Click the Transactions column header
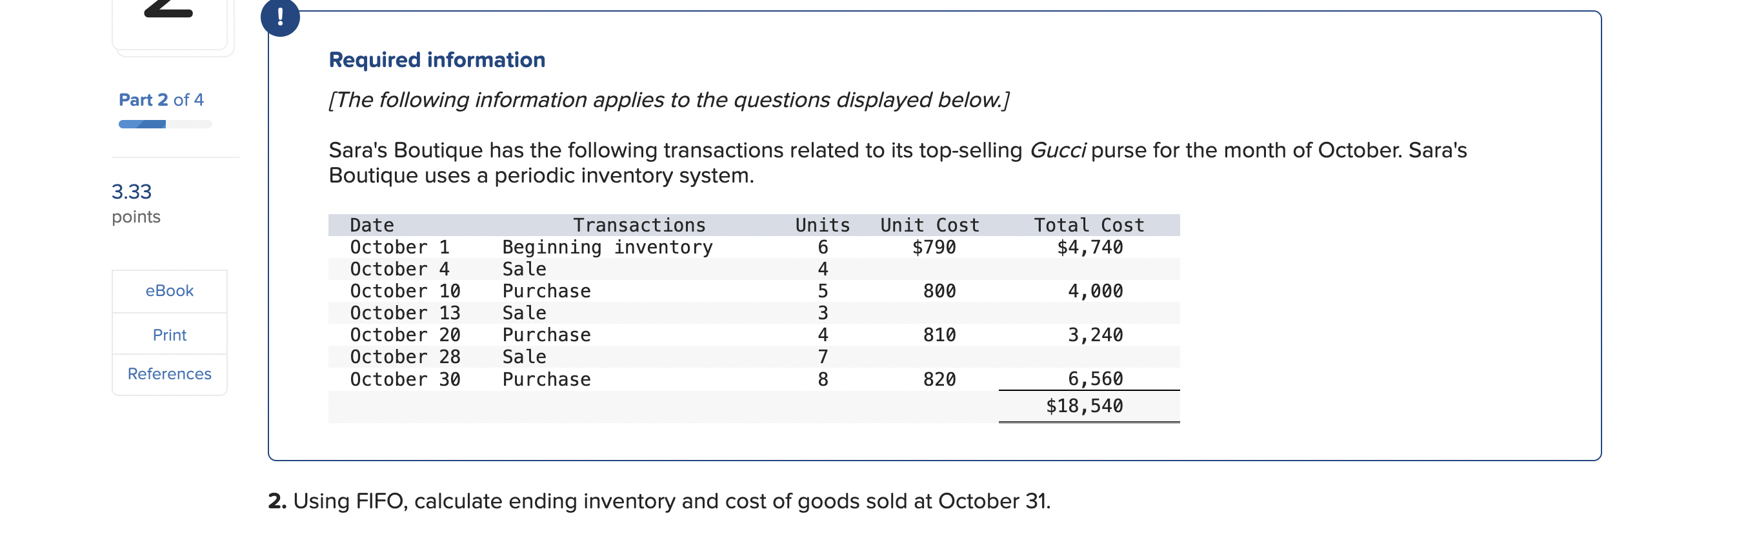The image size is (1737, 547). (x=639, y=225)
